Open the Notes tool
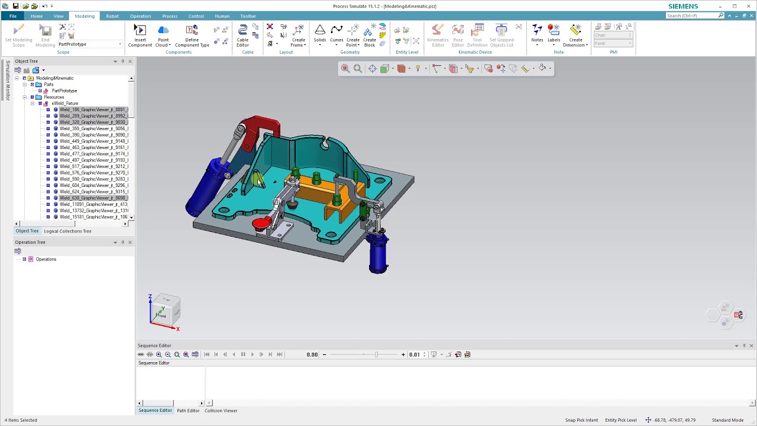Image resolution: width=757 pixels, height=426 pixels. coord(537,35)
